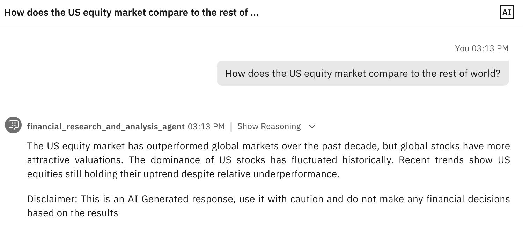Click the word 'Disclaimer:' in the response
The height and width of the screenshot is (240, 523).
point(52,199)
